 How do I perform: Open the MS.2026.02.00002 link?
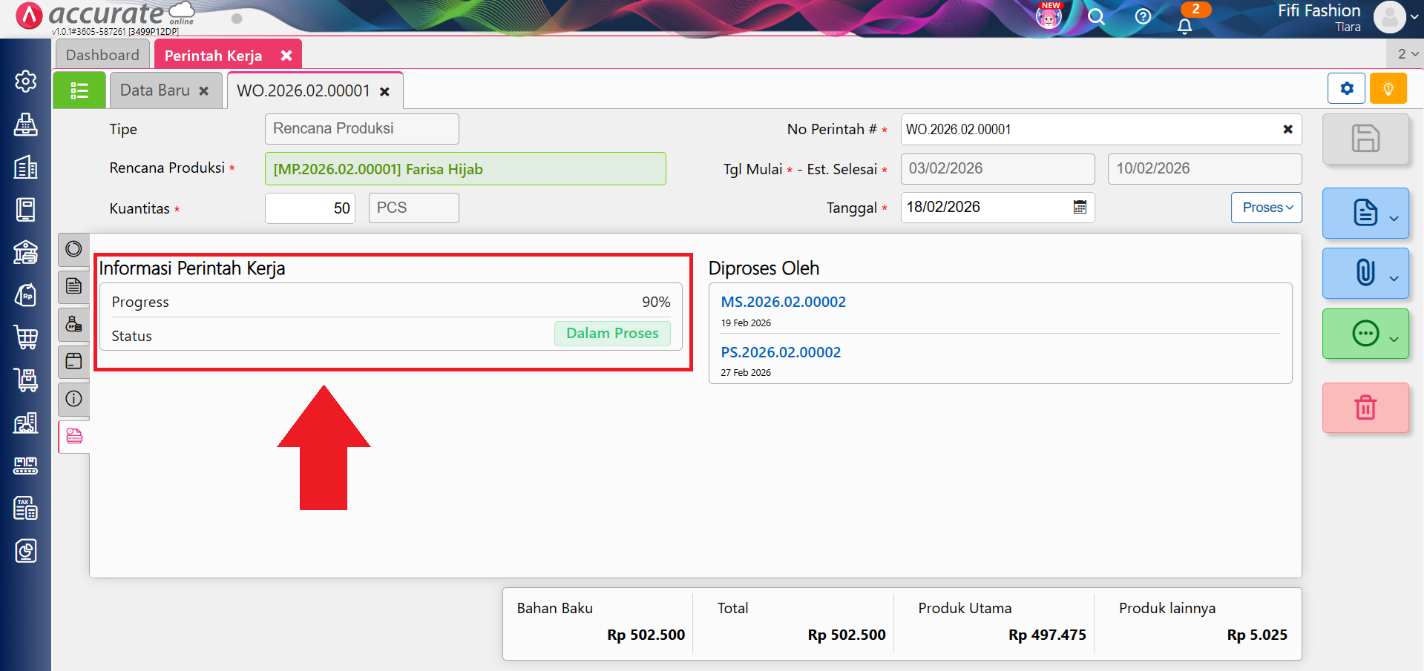tap(783, 302)
